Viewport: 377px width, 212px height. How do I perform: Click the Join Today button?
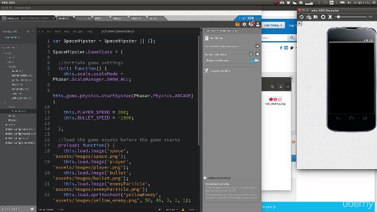pyautogui.click(x=273, y=25)
